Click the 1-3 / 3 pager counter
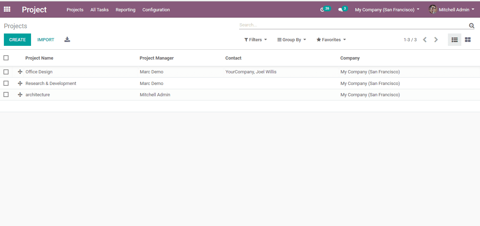Image resolution: width=480 pixels, height=226 pixels. (410, 40)
